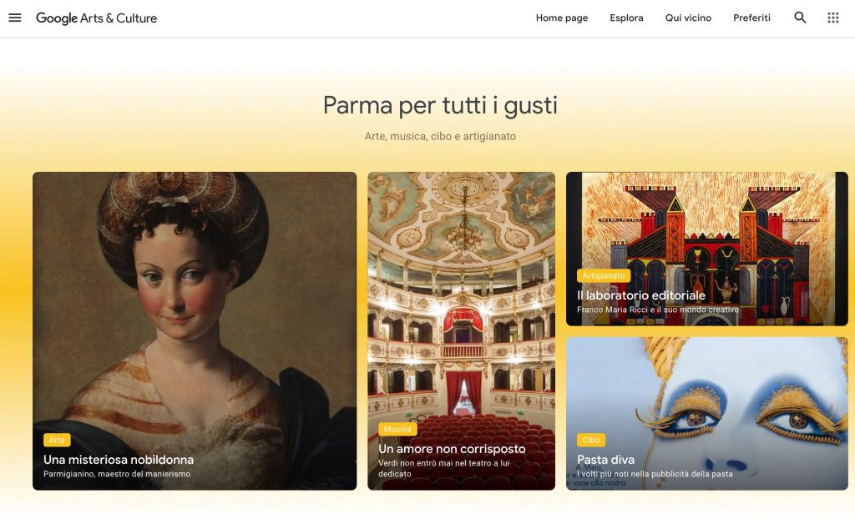
Task: Click the Google Arts & Culture logo
Action: click(x=97, y=18)
